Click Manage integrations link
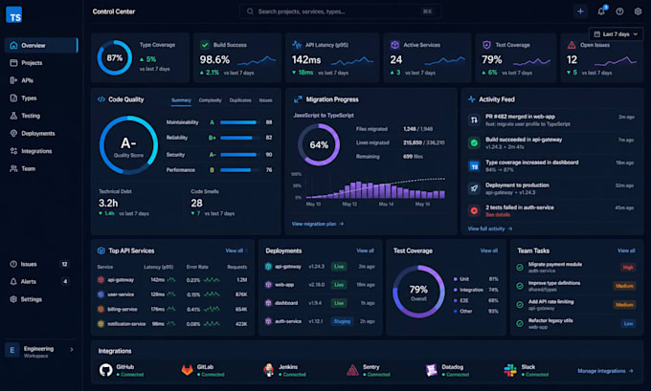 (605, 371)
